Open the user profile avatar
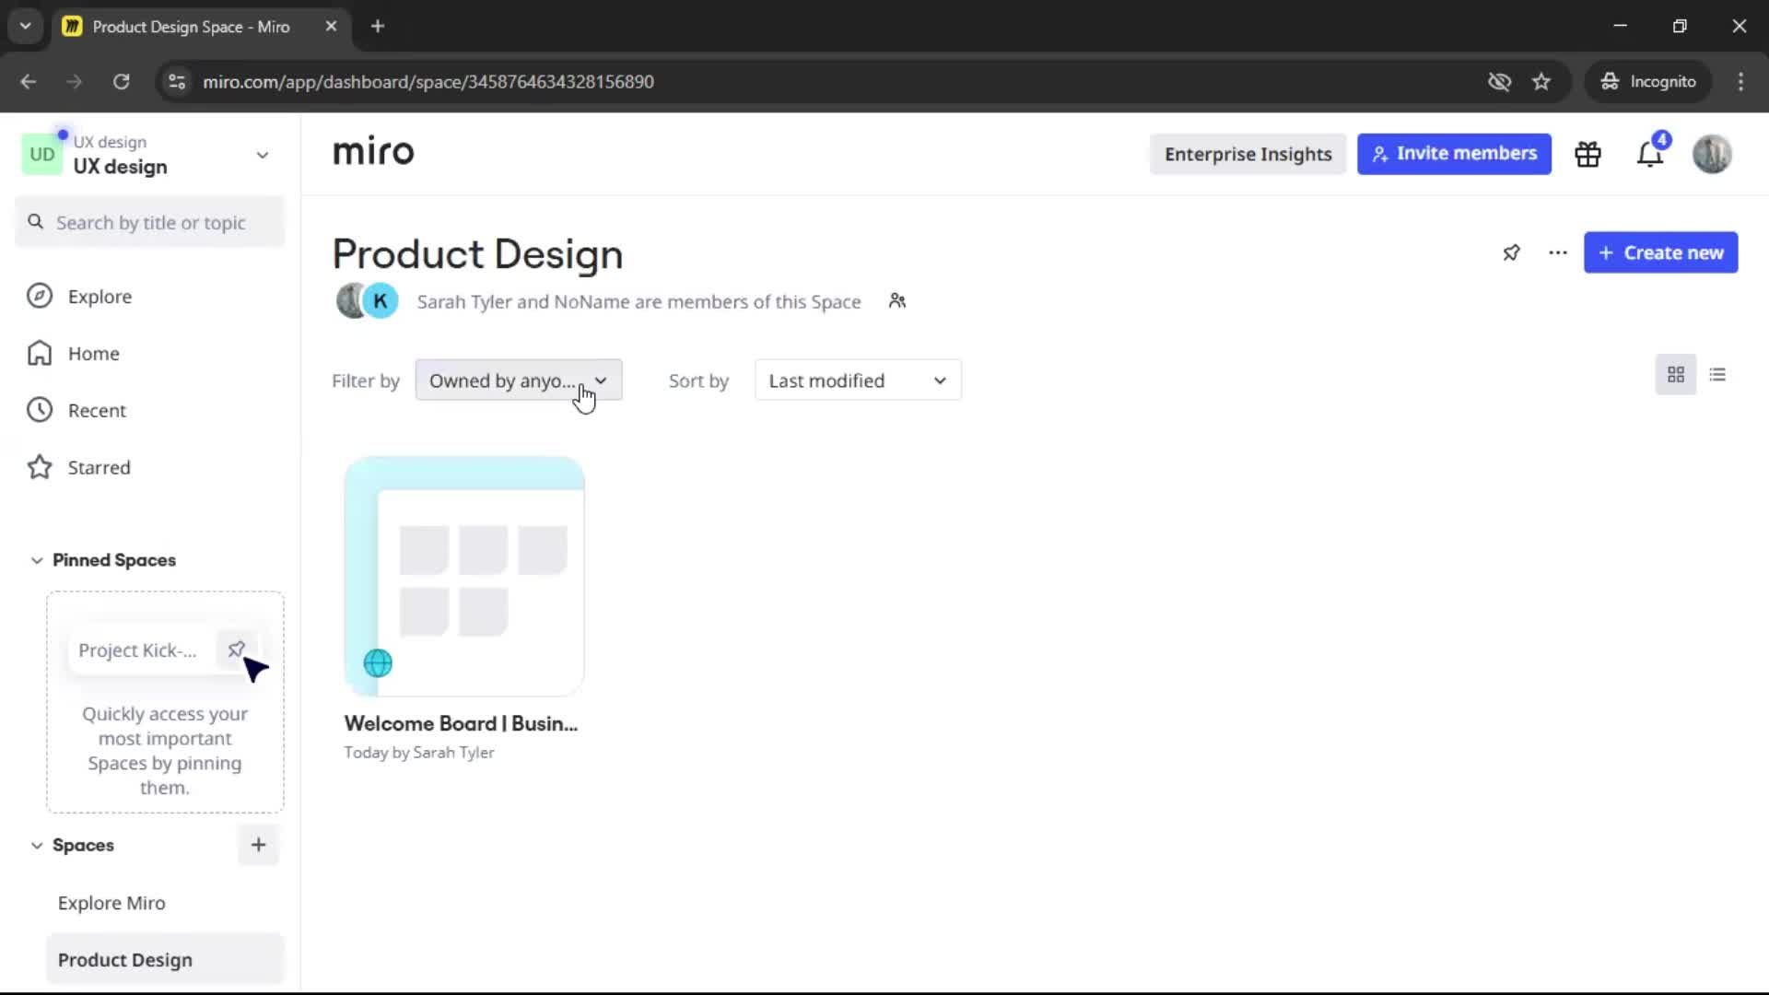1769x995 pixels. (1712, 154)
